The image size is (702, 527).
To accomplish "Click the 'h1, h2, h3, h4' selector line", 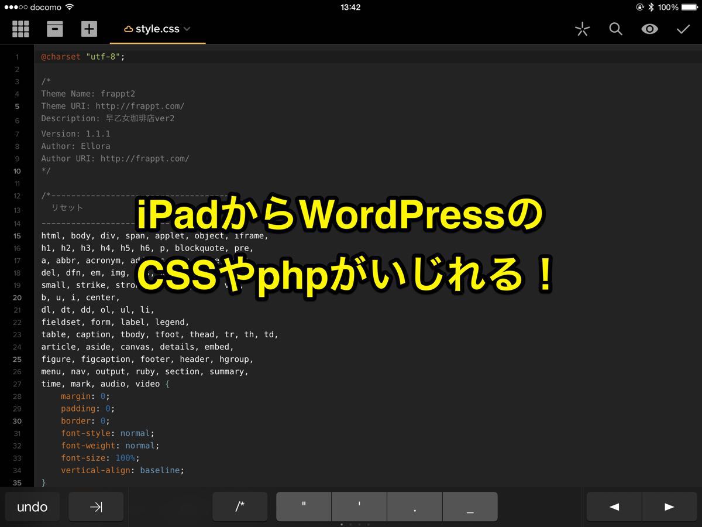I will (147, 248).
